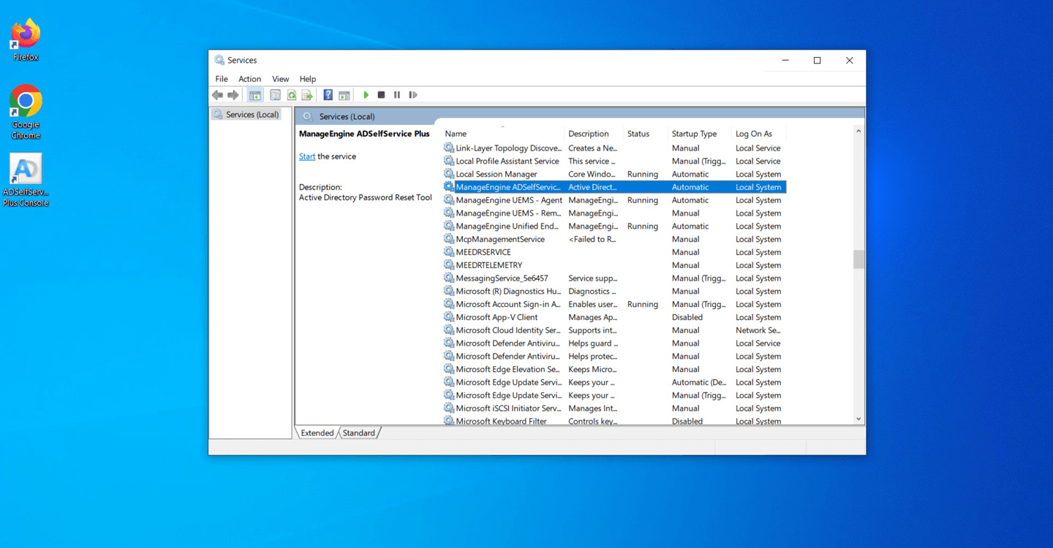Click the Pause Service icon
Viewport: 1053px width, 548px height.
coord(397,94)
